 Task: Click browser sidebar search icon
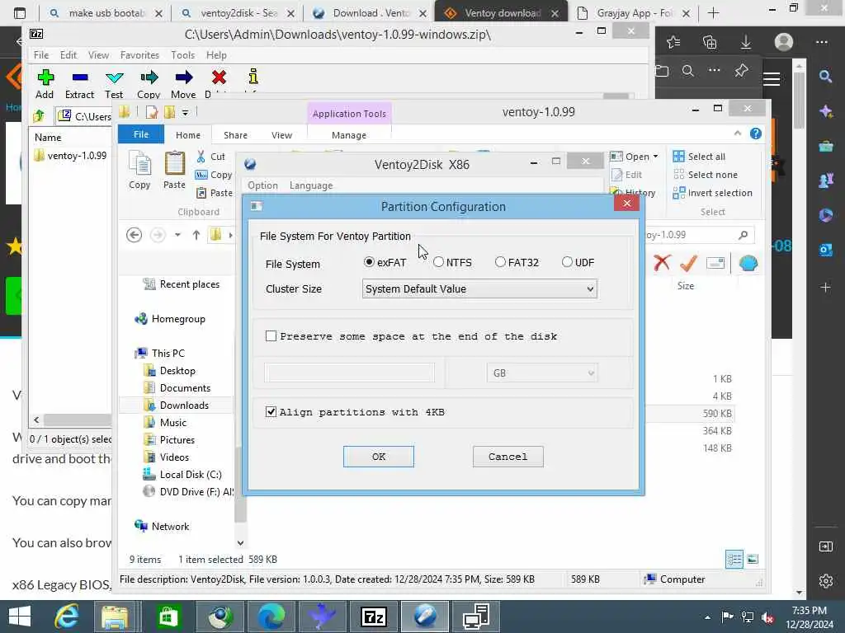coord(825,77)
